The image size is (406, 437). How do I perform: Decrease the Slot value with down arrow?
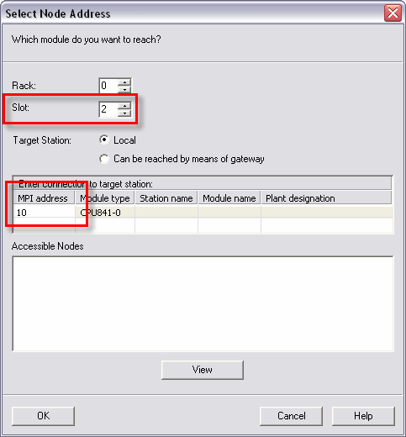124,113
